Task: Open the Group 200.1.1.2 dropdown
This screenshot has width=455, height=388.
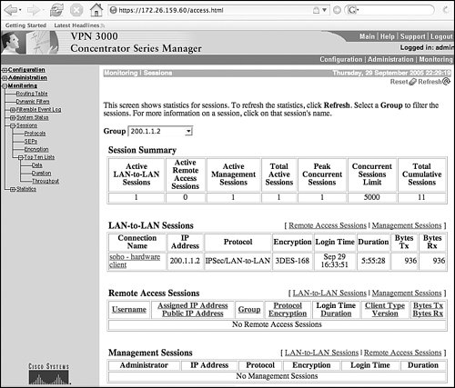Action: [x=161, y=131]
